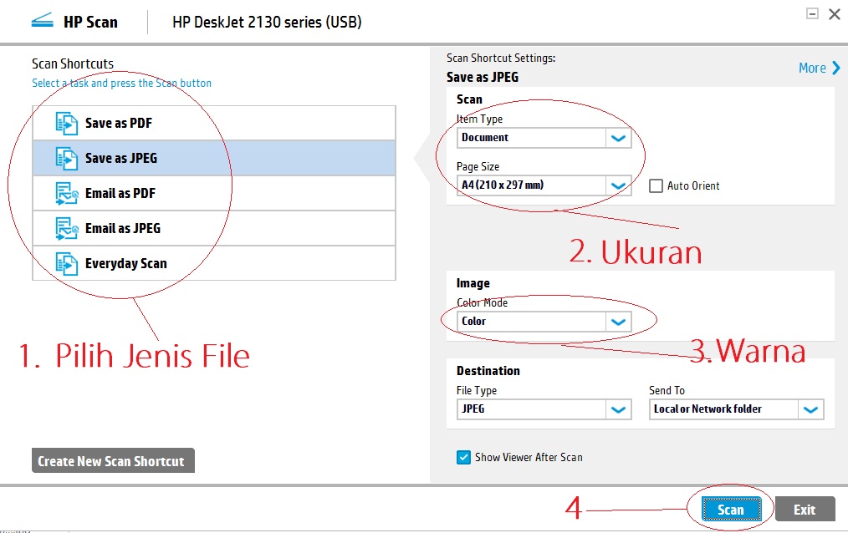Click the More chevron arrow icon
This screenshot has height=533, width=848.
tap(836, 68)
